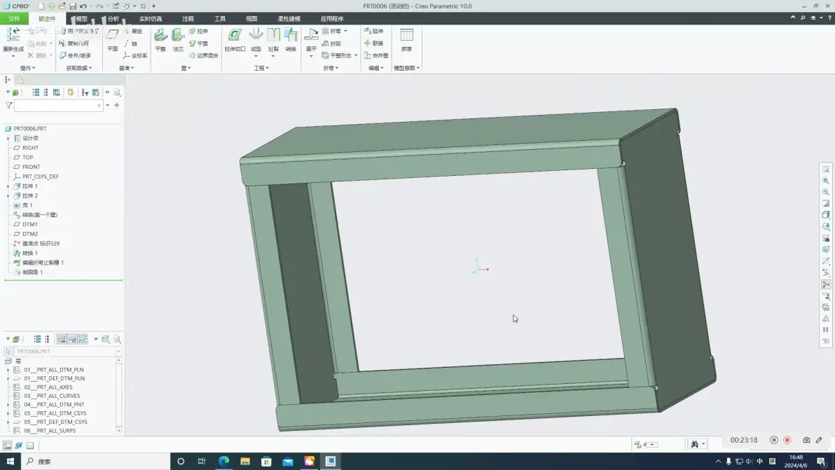Screen dimensions: 835x470
Task: Open the 文件 file menu
Action: 14,19
